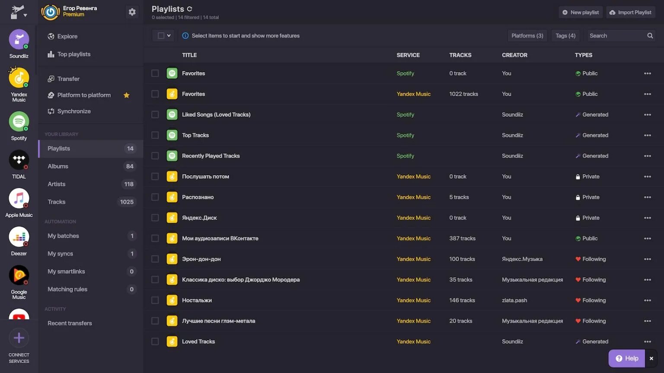Viewport: 664px width, 373px height.
Task: Open the Platforms (3) filter dropdown
Action: click(527, 36)
